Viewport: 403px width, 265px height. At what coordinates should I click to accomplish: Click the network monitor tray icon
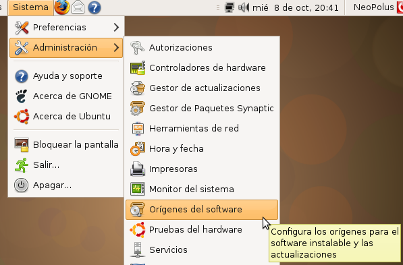(x=230, y=7)
